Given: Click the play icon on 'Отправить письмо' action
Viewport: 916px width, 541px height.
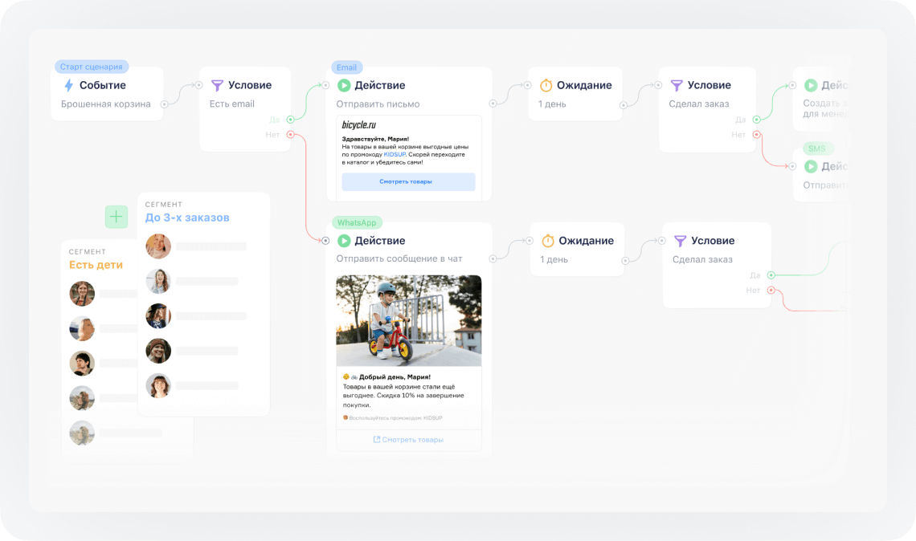Looking at the screenshot, I should click(x=346, y=85).
